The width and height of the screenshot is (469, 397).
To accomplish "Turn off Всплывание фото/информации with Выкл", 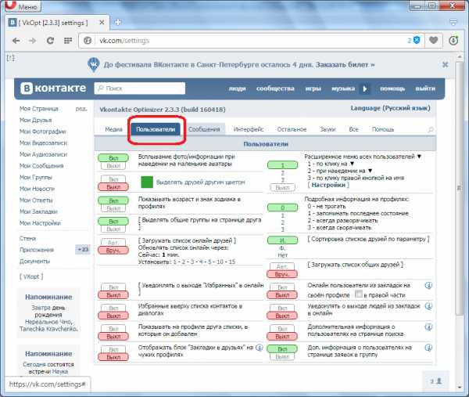I will (x=113, y=166).
